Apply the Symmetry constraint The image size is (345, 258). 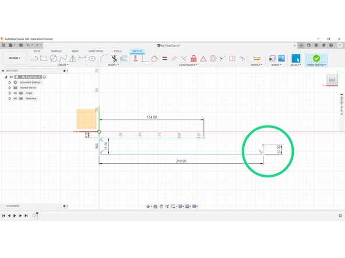click(232, 59)
